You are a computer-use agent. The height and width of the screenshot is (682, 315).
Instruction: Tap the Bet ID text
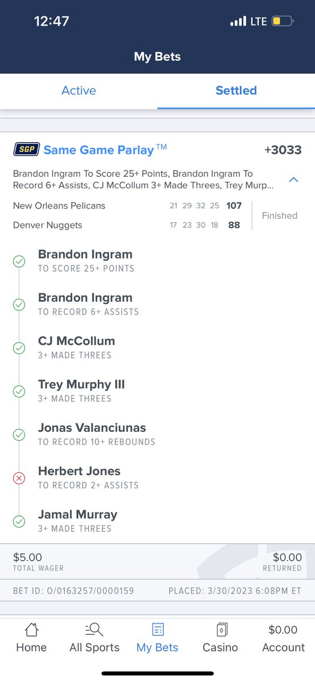tap(73, 591)
